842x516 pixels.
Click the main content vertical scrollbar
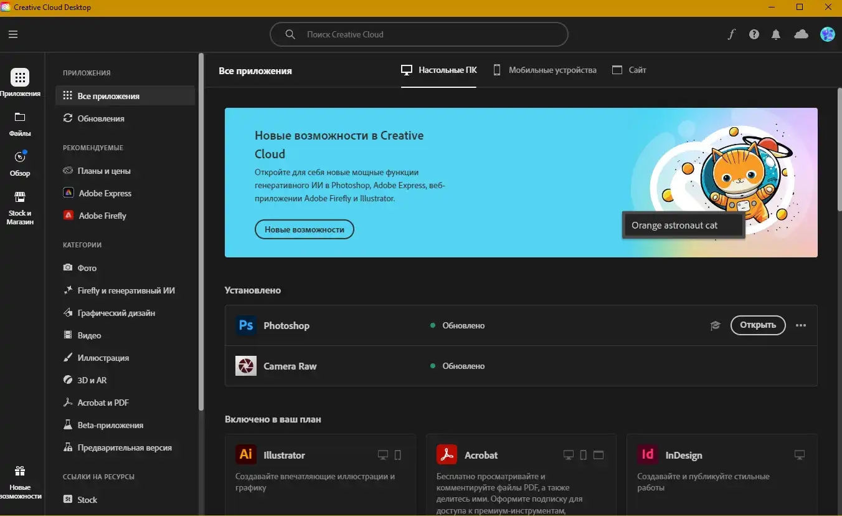pyautogui.click(x=838, y=150)
